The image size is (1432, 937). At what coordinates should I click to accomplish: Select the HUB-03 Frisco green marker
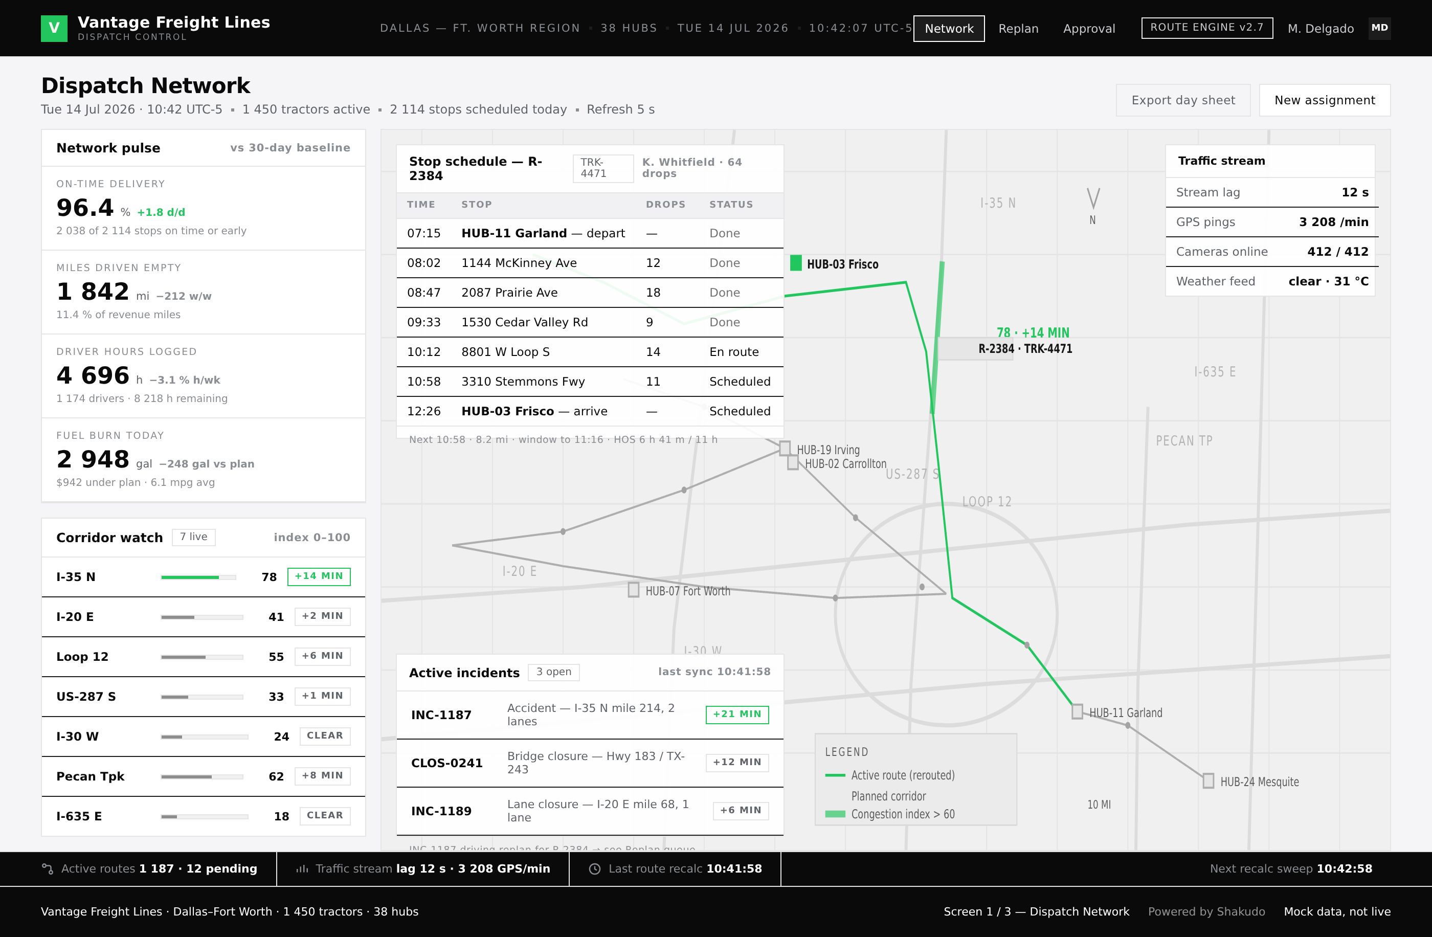(x=795, y=263)
